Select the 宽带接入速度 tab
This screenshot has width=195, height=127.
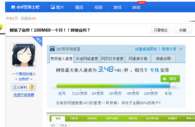[x=61, y=58]
